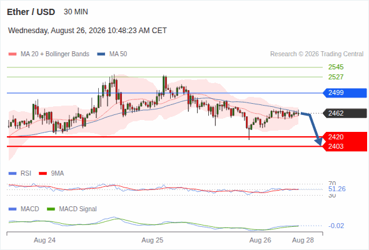Click the MA 50 blue legend swatch
This screenshot has height=250, width=369.
coord(101,54)
